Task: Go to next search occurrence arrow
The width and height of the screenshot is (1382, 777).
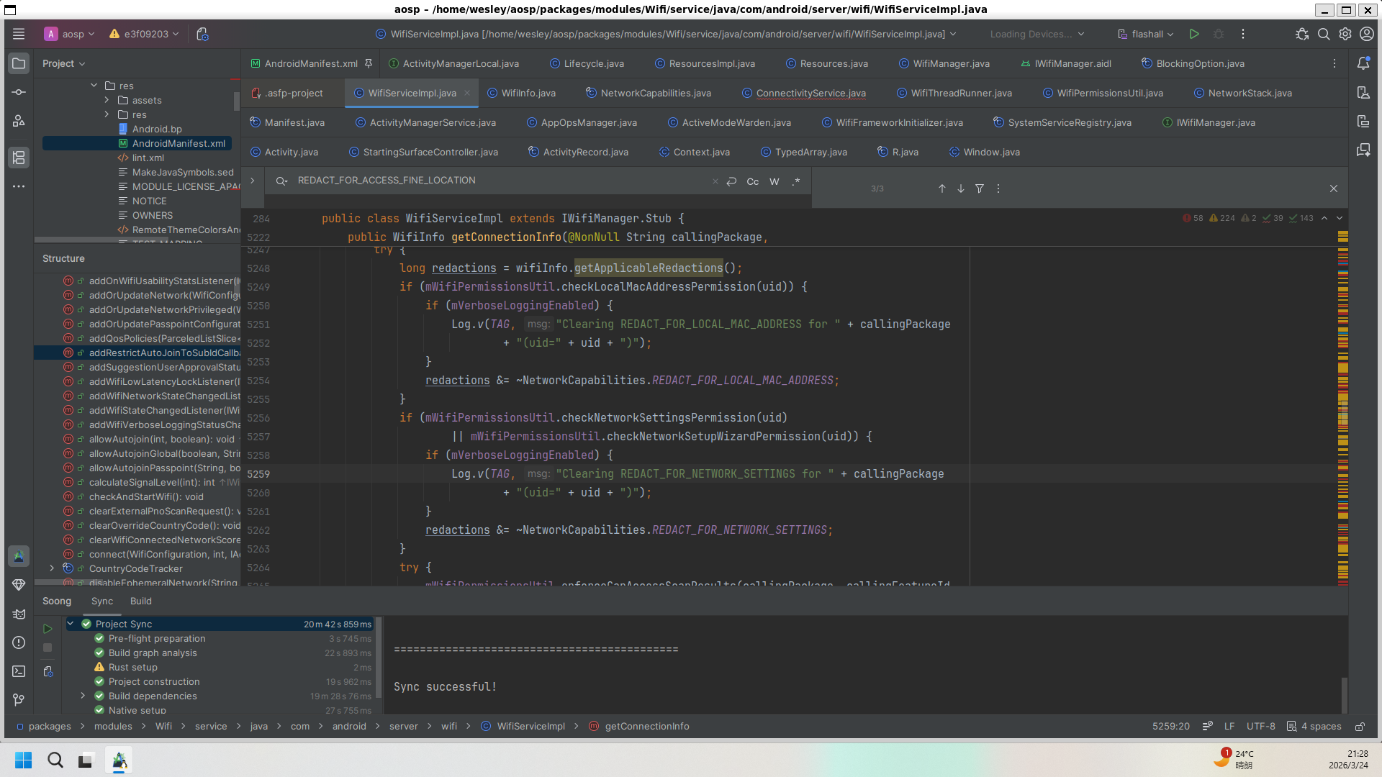Action: (961, 188)
